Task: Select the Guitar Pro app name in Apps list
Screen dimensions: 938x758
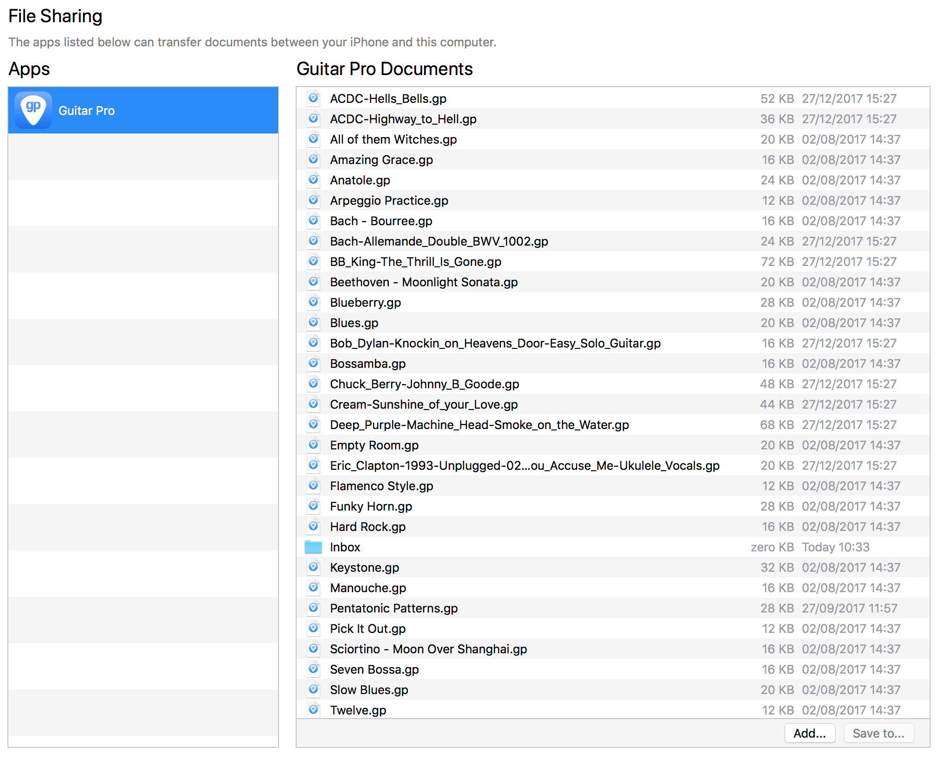Action: (87, 111)
